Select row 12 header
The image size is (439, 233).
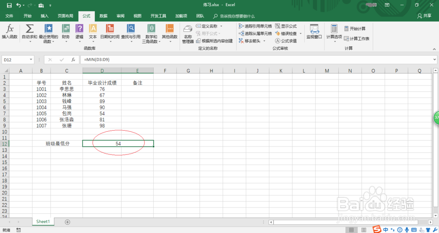click(4, 143)
